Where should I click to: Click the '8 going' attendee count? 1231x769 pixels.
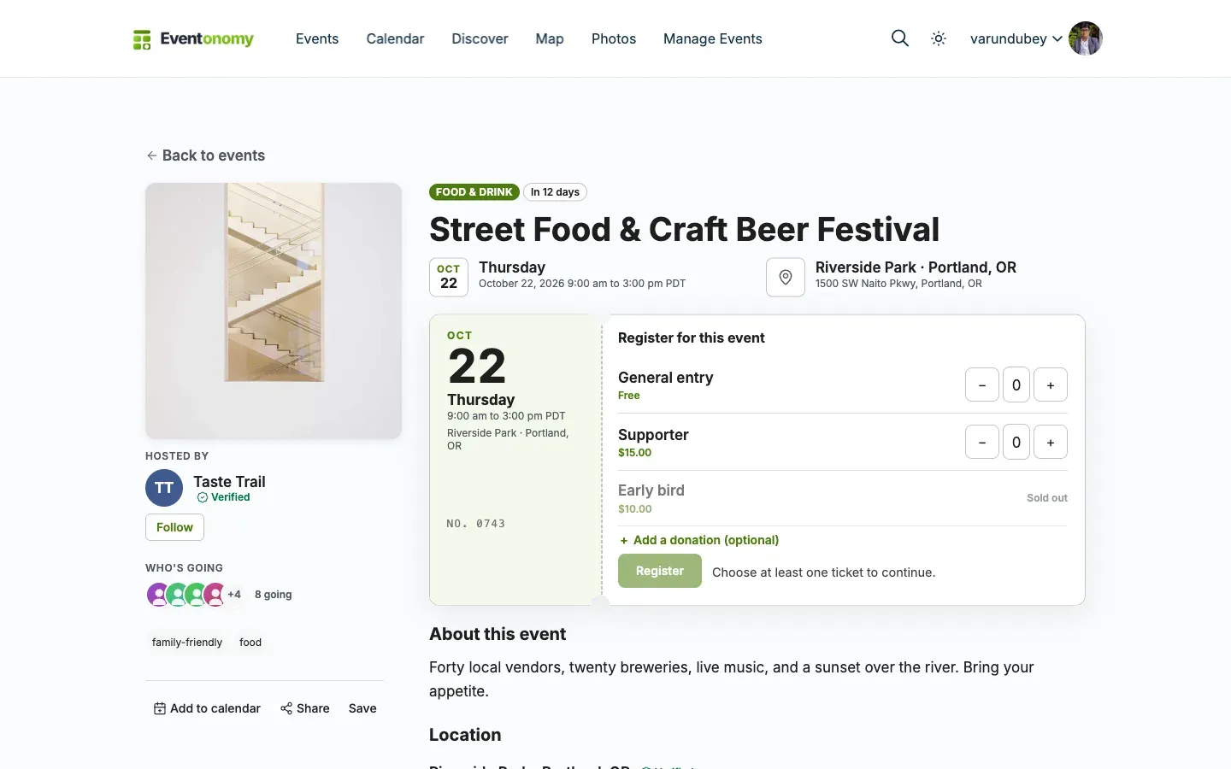click(274, 595)
